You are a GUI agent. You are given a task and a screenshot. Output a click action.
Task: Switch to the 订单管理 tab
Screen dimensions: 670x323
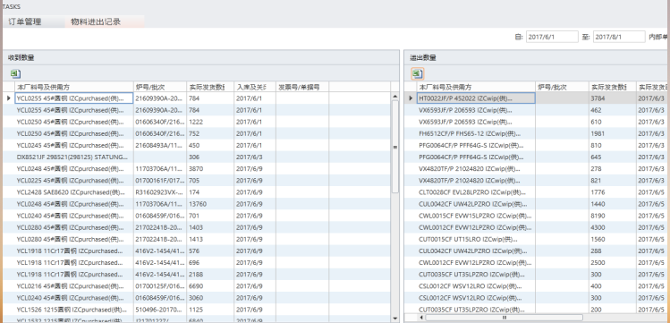[25, 21]
